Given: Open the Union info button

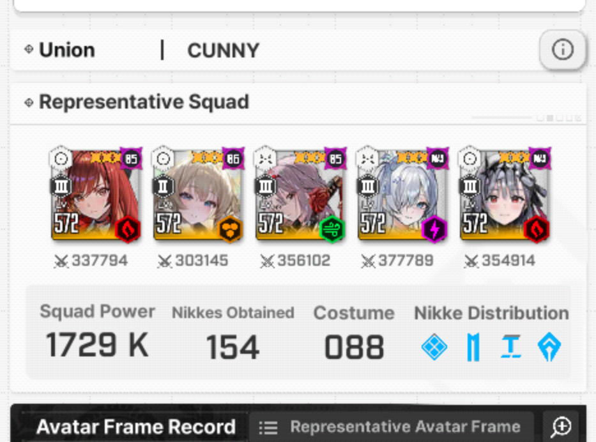Looking at the screenshot, I should (x=562, y=50).
